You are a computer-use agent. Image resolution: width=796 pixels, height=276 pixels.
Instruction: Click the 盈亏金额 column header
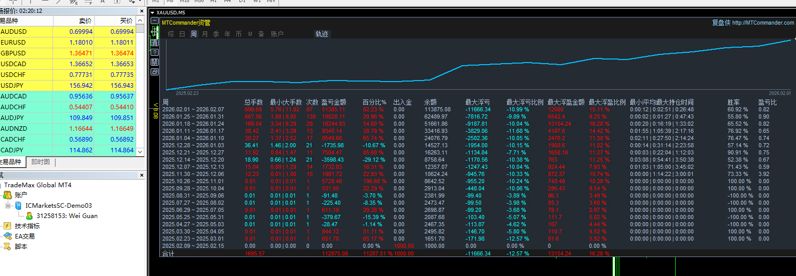pyautogui.click(x=334, y=102)
